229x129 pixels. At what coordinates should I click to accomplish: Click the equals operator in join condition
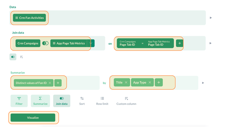click(x=142, y=43)
